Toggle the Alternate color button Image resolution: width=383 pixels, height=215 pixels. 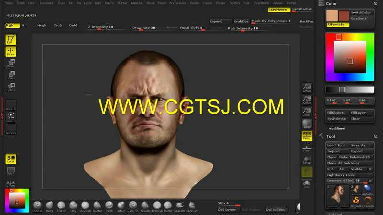[338, 25]
